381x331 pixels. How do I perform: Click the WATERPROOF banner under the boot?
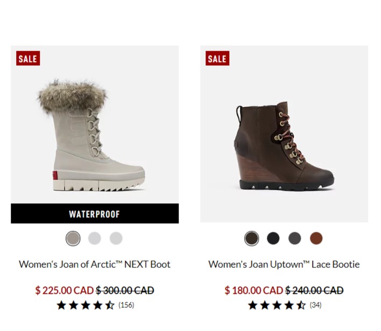click(x=95, y=213)
